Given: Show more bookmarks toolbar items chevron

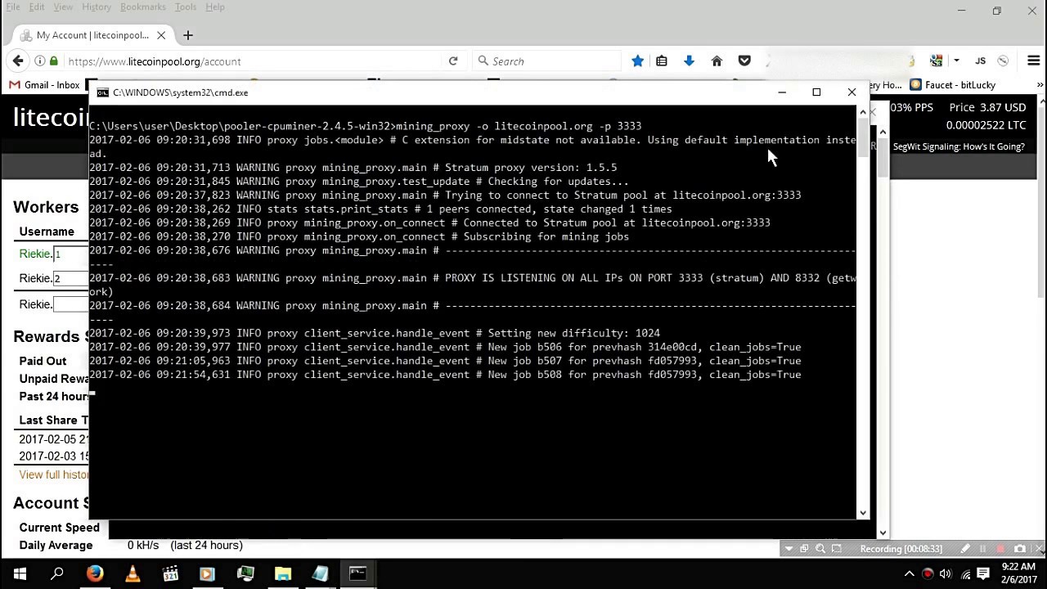Looking at the screenshot, I should [1040, 85].
